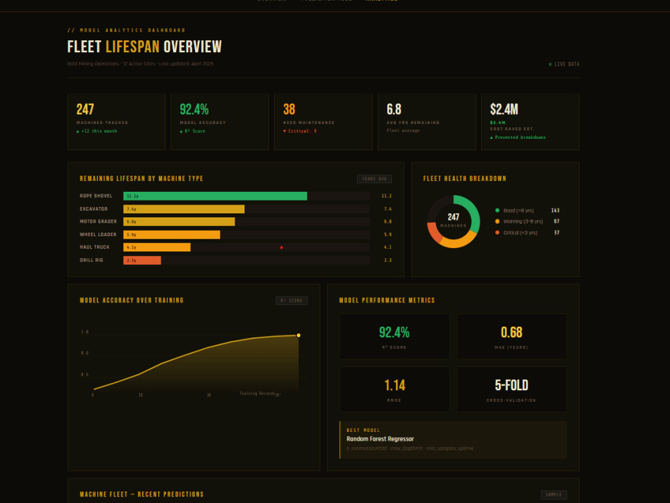Open the 6.8 Avg Yrs Remaining card
Viewport: 670px width, 503px height.
tap(426, 121)
